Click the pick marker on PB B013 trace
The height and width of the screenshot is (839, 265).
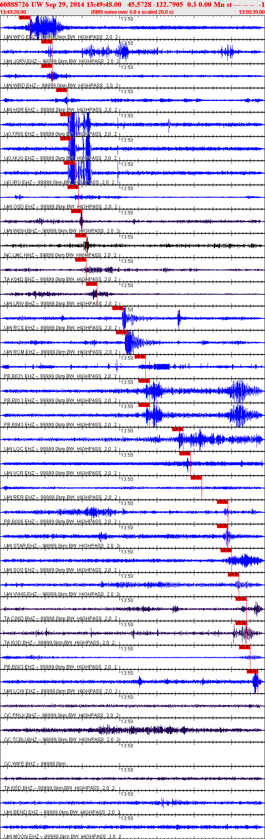click(x=144, y=381)
